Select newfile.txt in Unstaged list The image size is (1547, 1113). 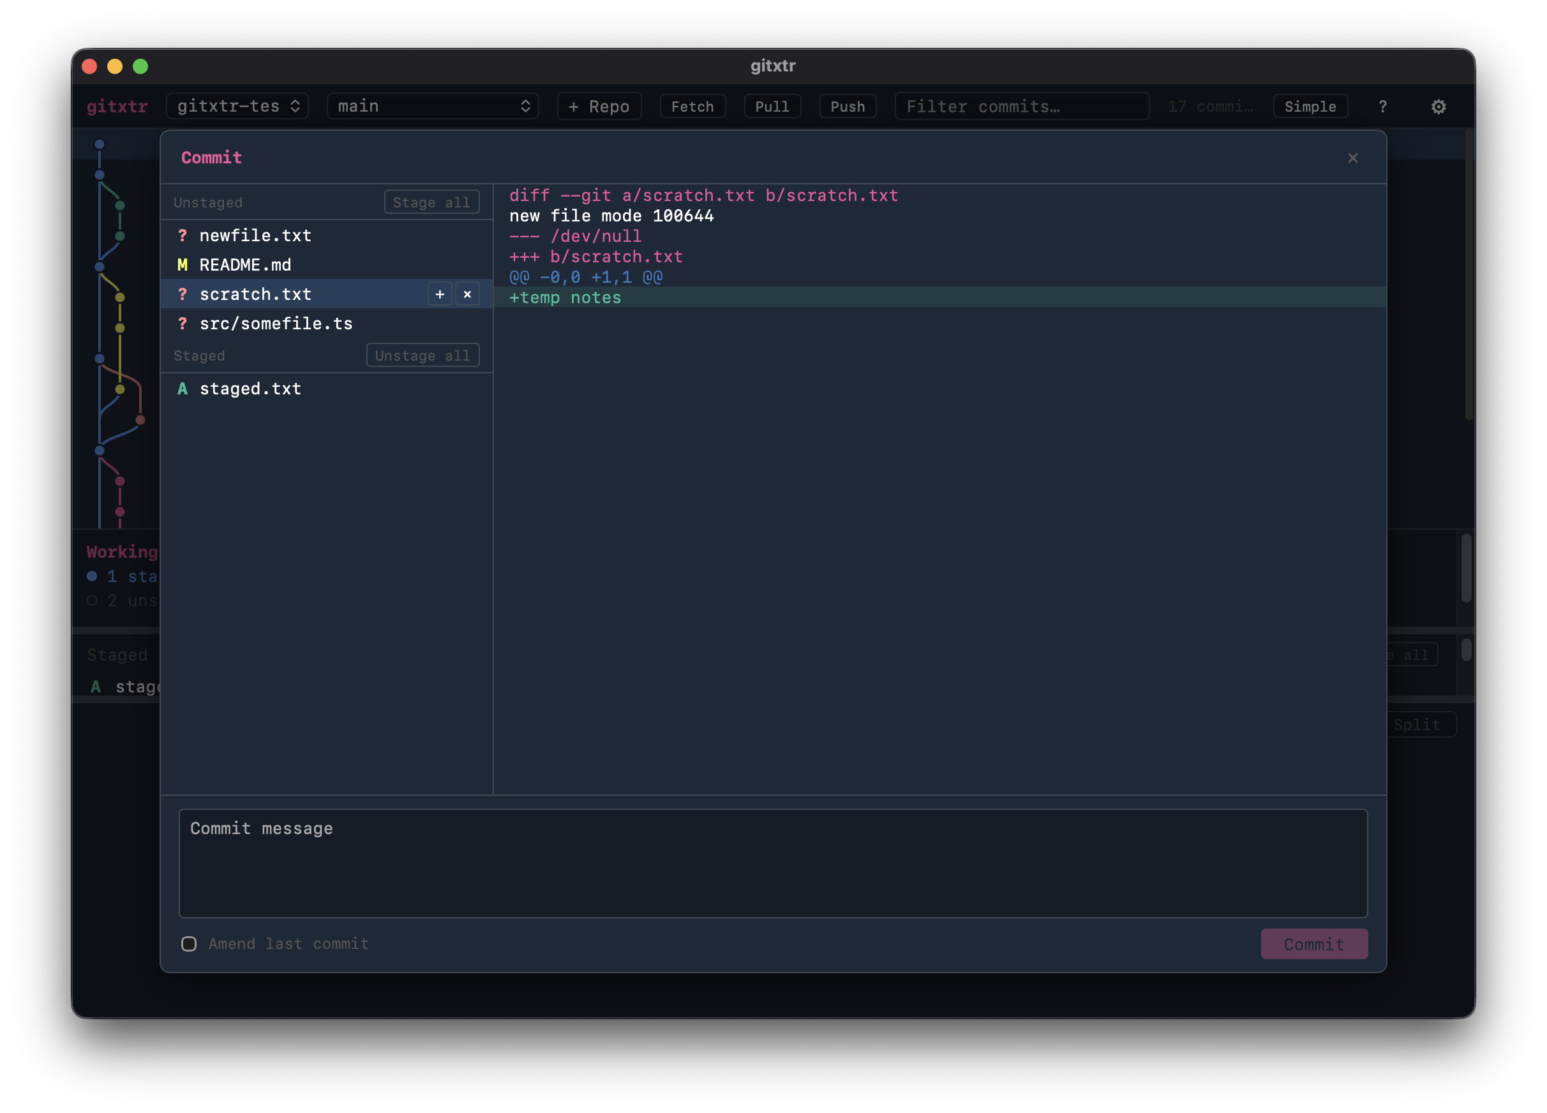tap(327, 235)
